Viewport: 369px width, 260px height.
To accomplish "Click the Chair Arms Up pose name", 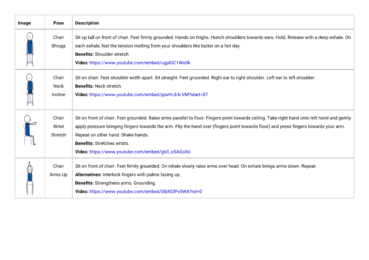I will (58, 170).
